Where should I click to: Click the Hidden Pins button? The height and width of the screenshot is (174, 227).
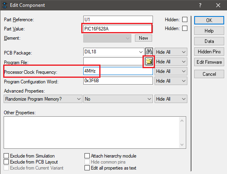click(x=209, y=52)
